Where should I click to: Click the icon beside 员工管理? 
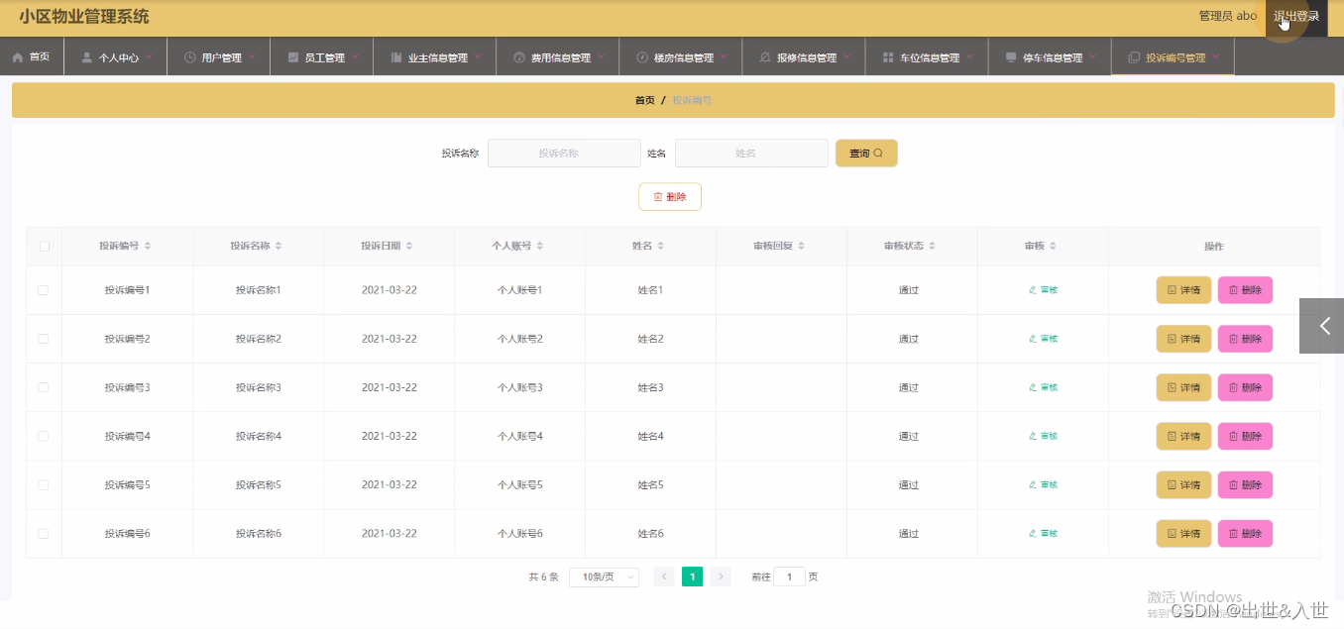click(293, 57)
